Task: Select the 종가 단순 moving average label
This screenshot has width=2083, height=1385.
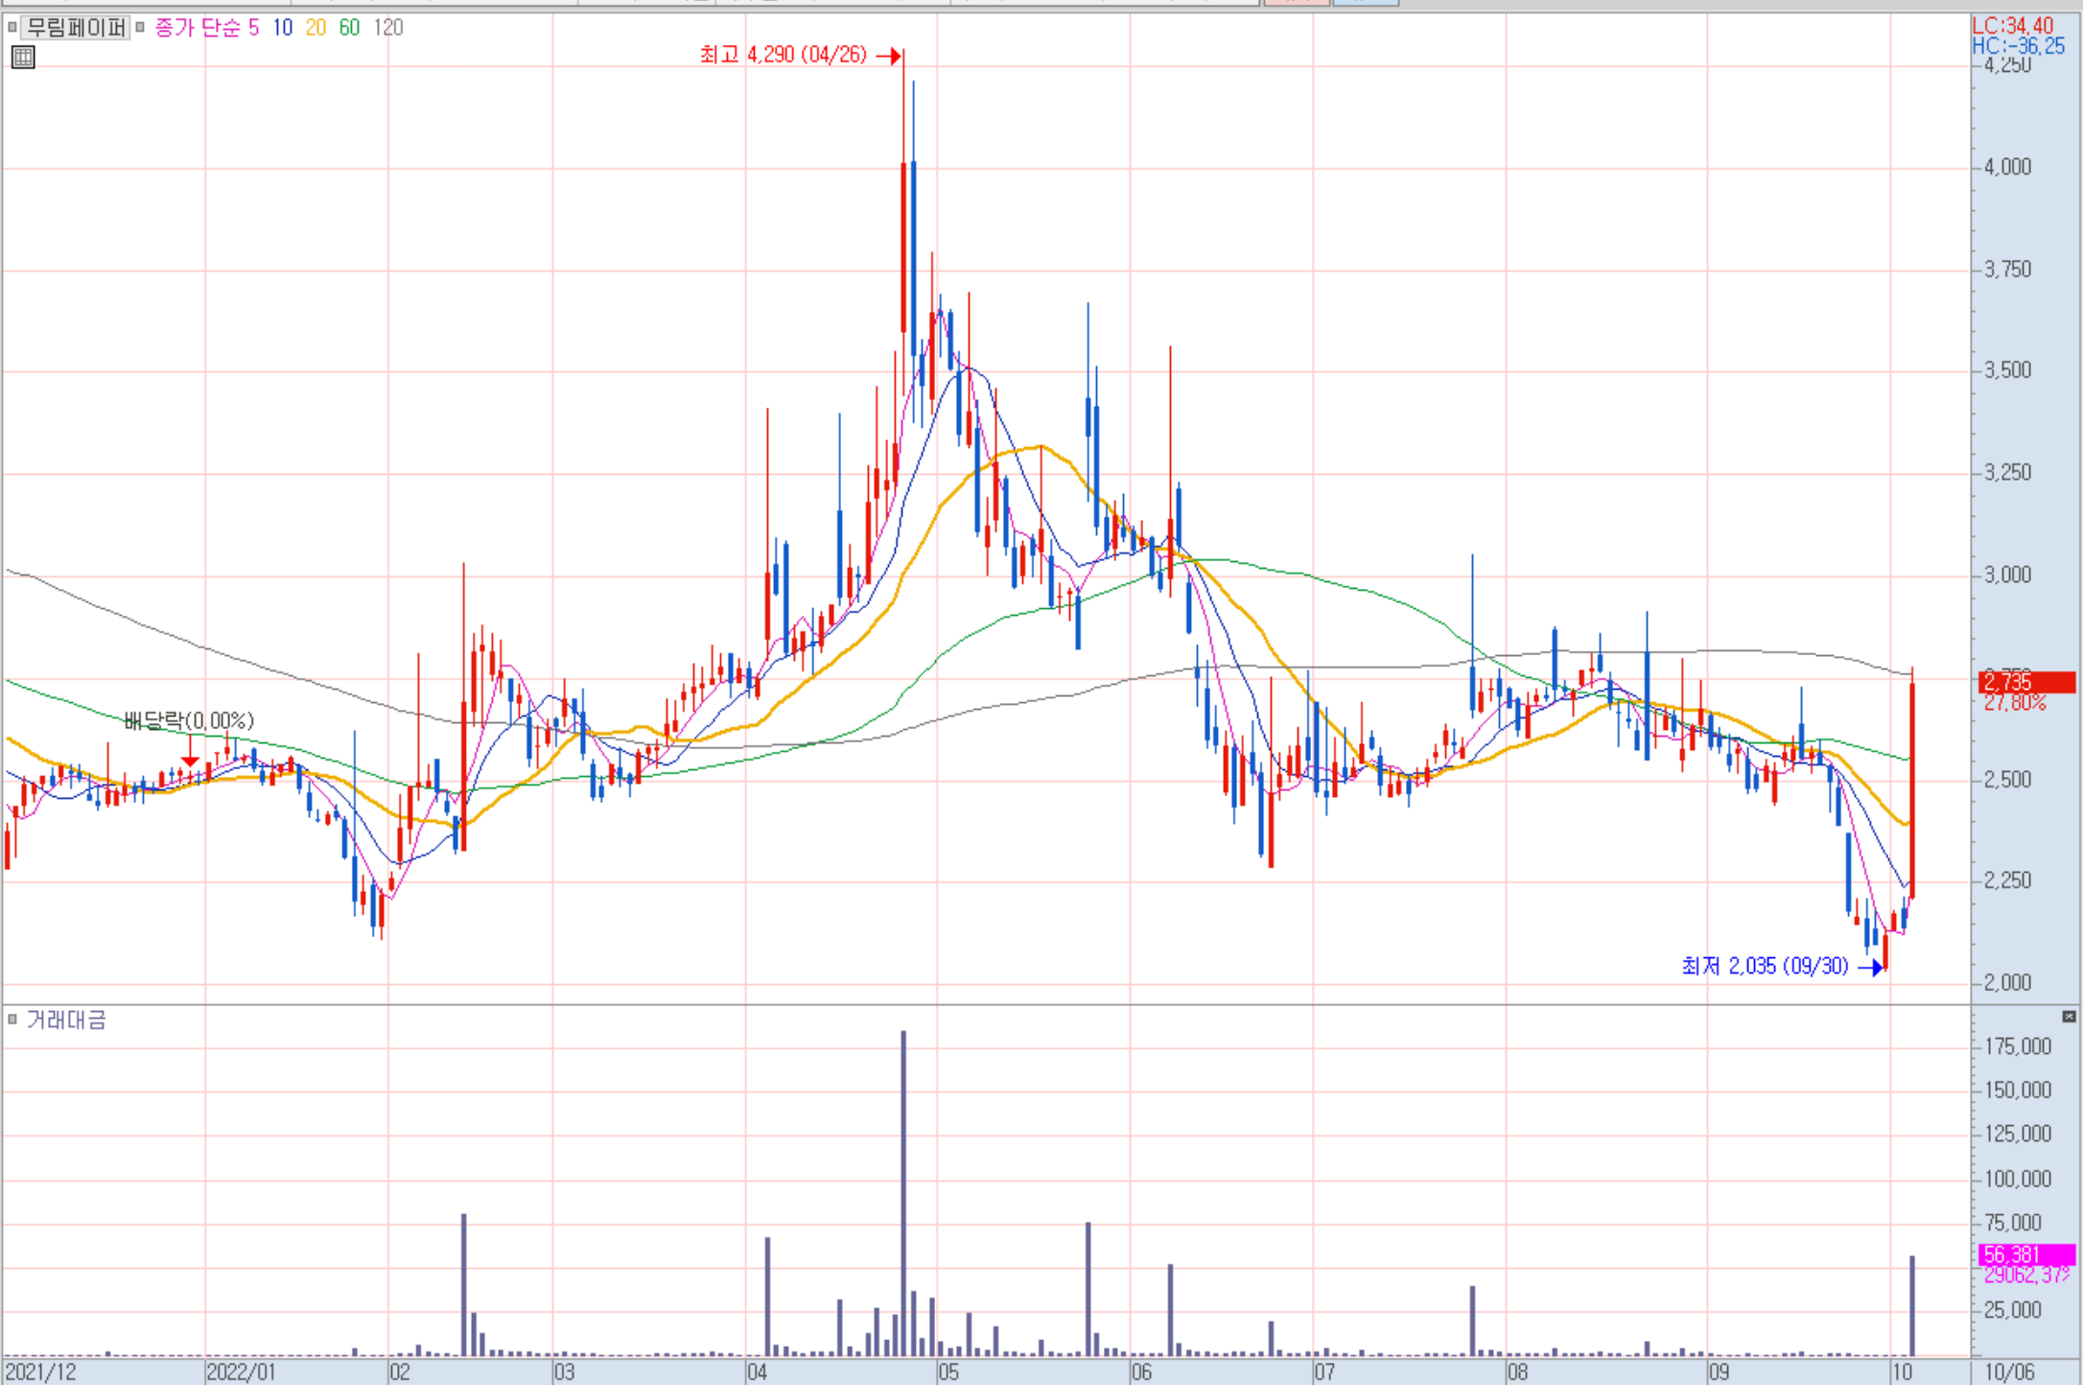Action: point(198,27)
